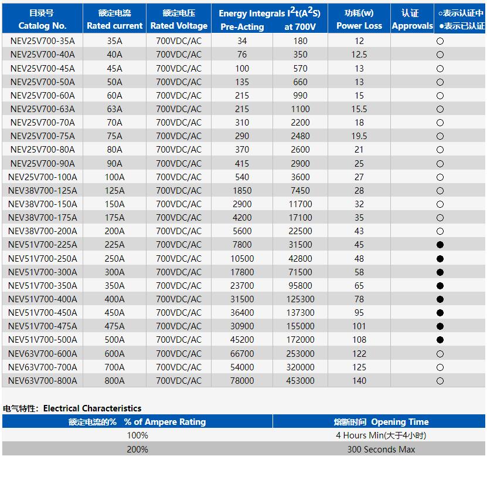Click the empty approval circle for NEV25V700-100A
Screen dimensions: 487x483
tap(440, 177)
